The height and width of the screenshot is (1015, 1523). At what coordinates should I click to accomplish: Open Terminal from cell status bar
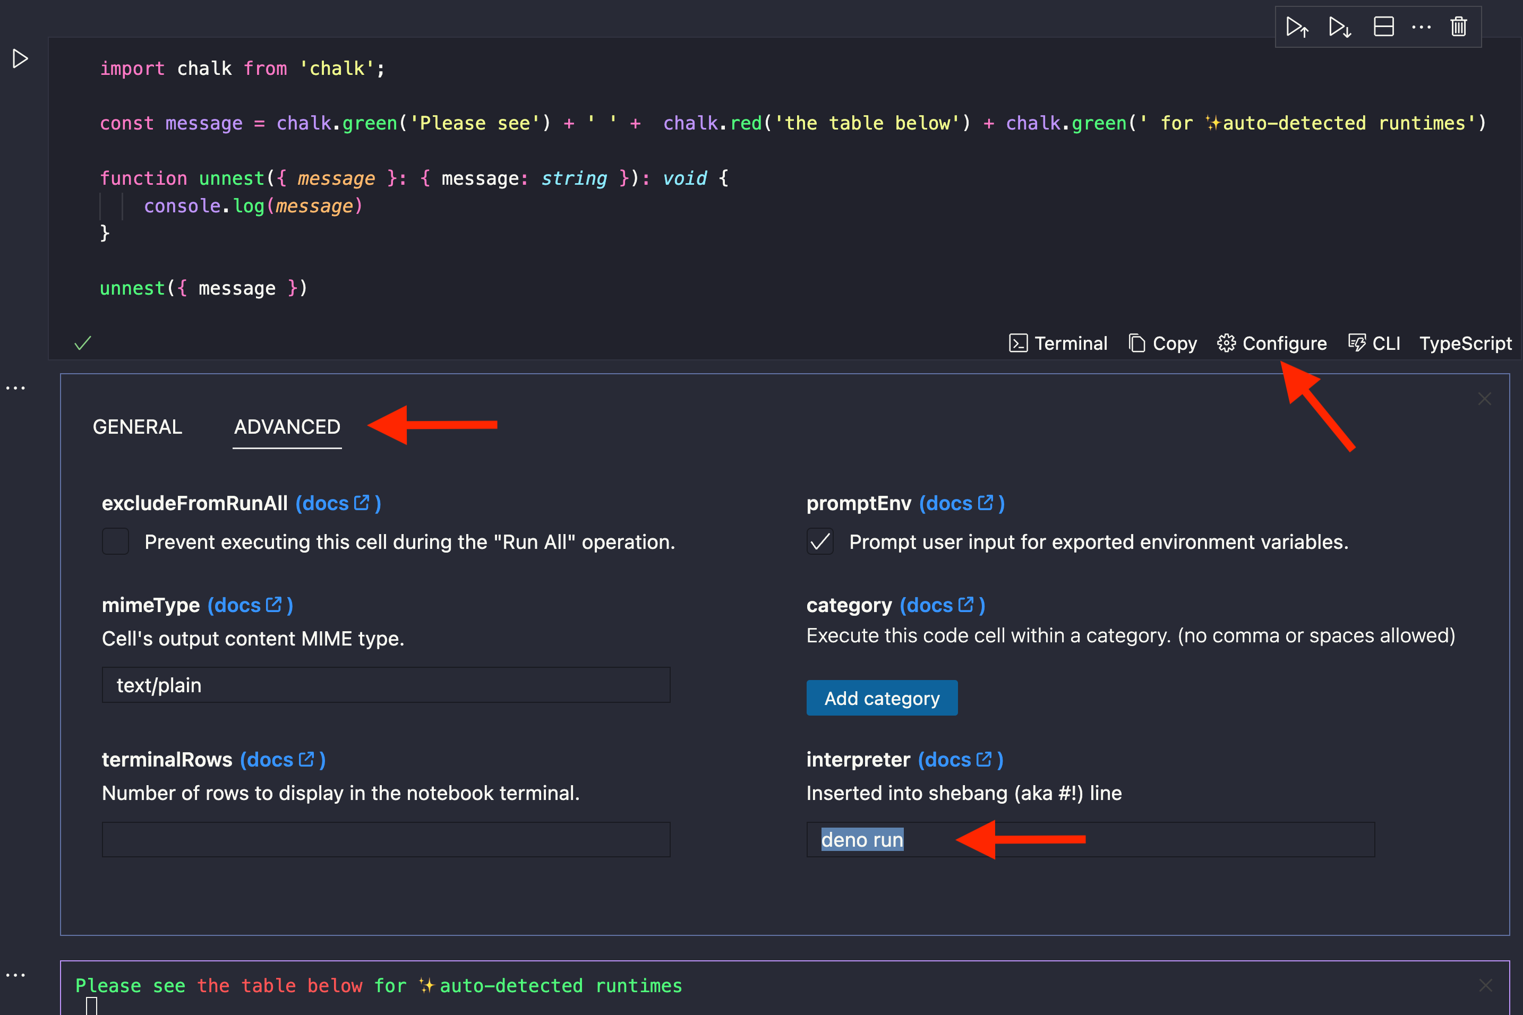pos(1058,343)
